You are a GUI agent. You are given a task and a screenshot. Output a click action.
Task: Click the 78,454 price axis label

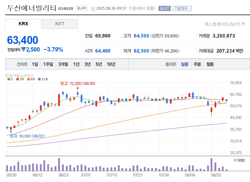[236, 83]
